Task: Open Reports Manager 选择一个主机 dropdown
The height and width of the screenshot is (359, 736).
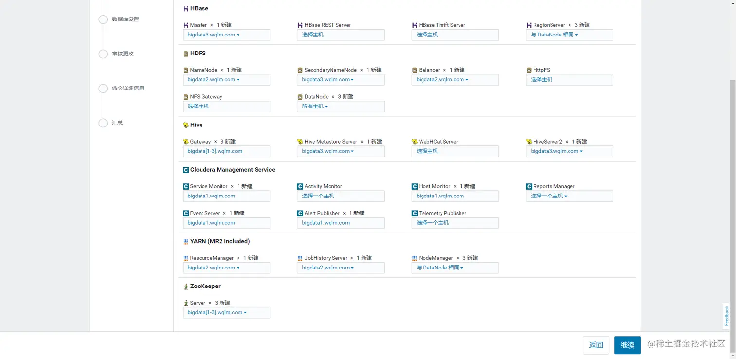Action: pos(570,196)
